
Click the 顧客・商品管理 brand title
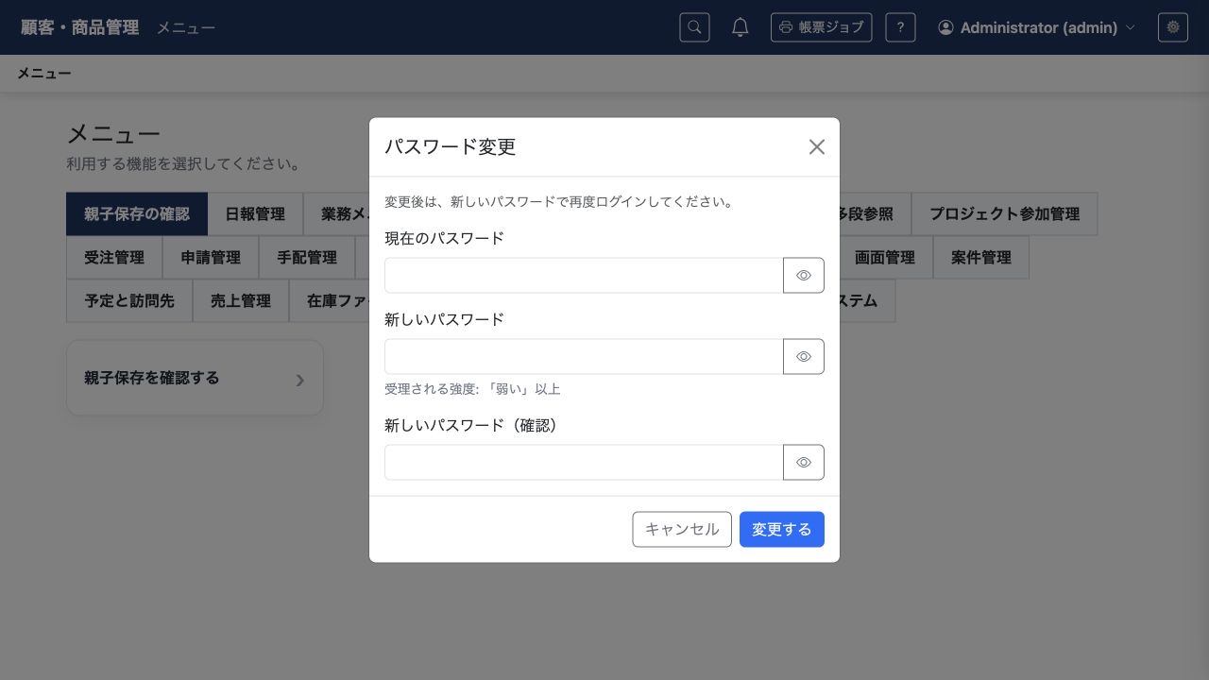click(x=80, y=27)
